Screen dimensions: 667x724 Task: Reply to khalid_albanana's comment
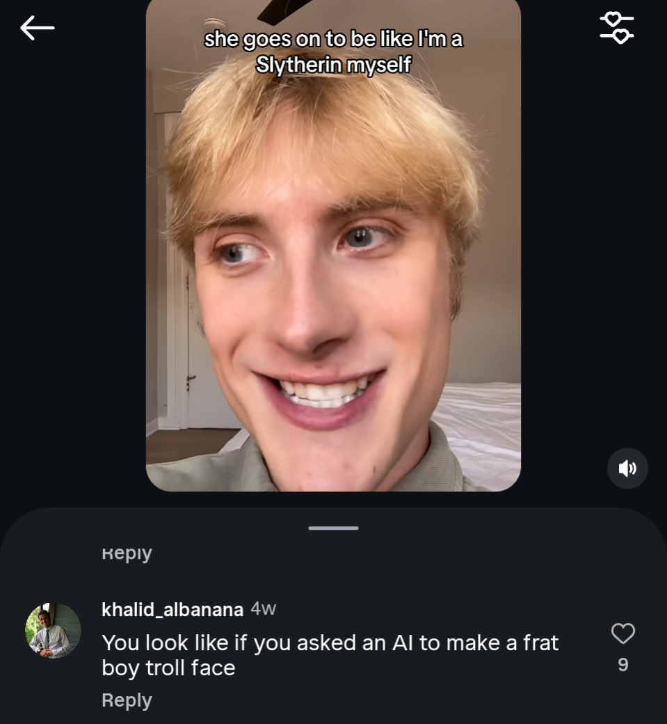[x=127, y=700]
